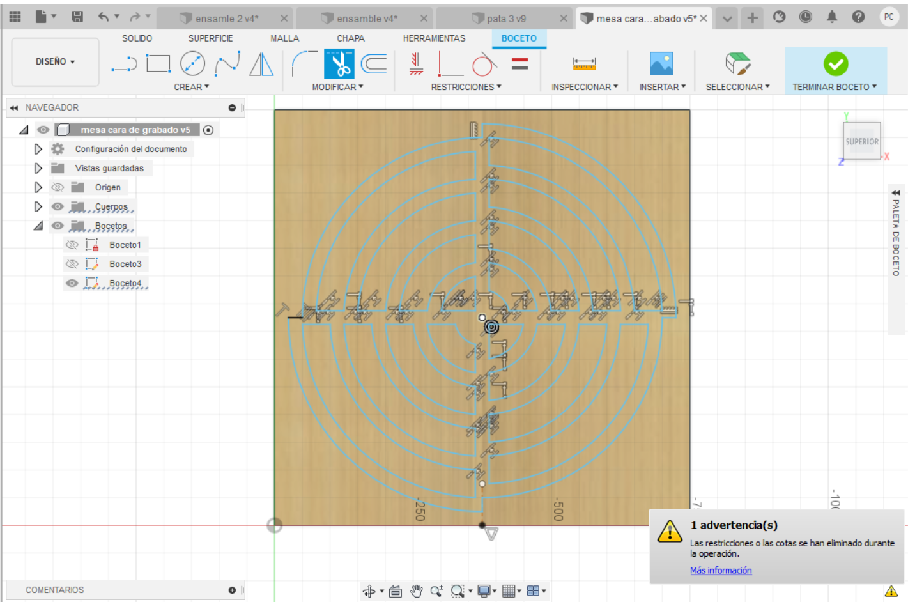Select the Offset tool
The width and height of the screenshot is (908, 602).
[x=374, y=64]
